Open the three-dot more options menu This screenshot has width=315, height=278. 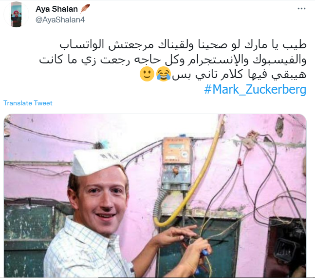pyautogui.click(x=301, y=9)
